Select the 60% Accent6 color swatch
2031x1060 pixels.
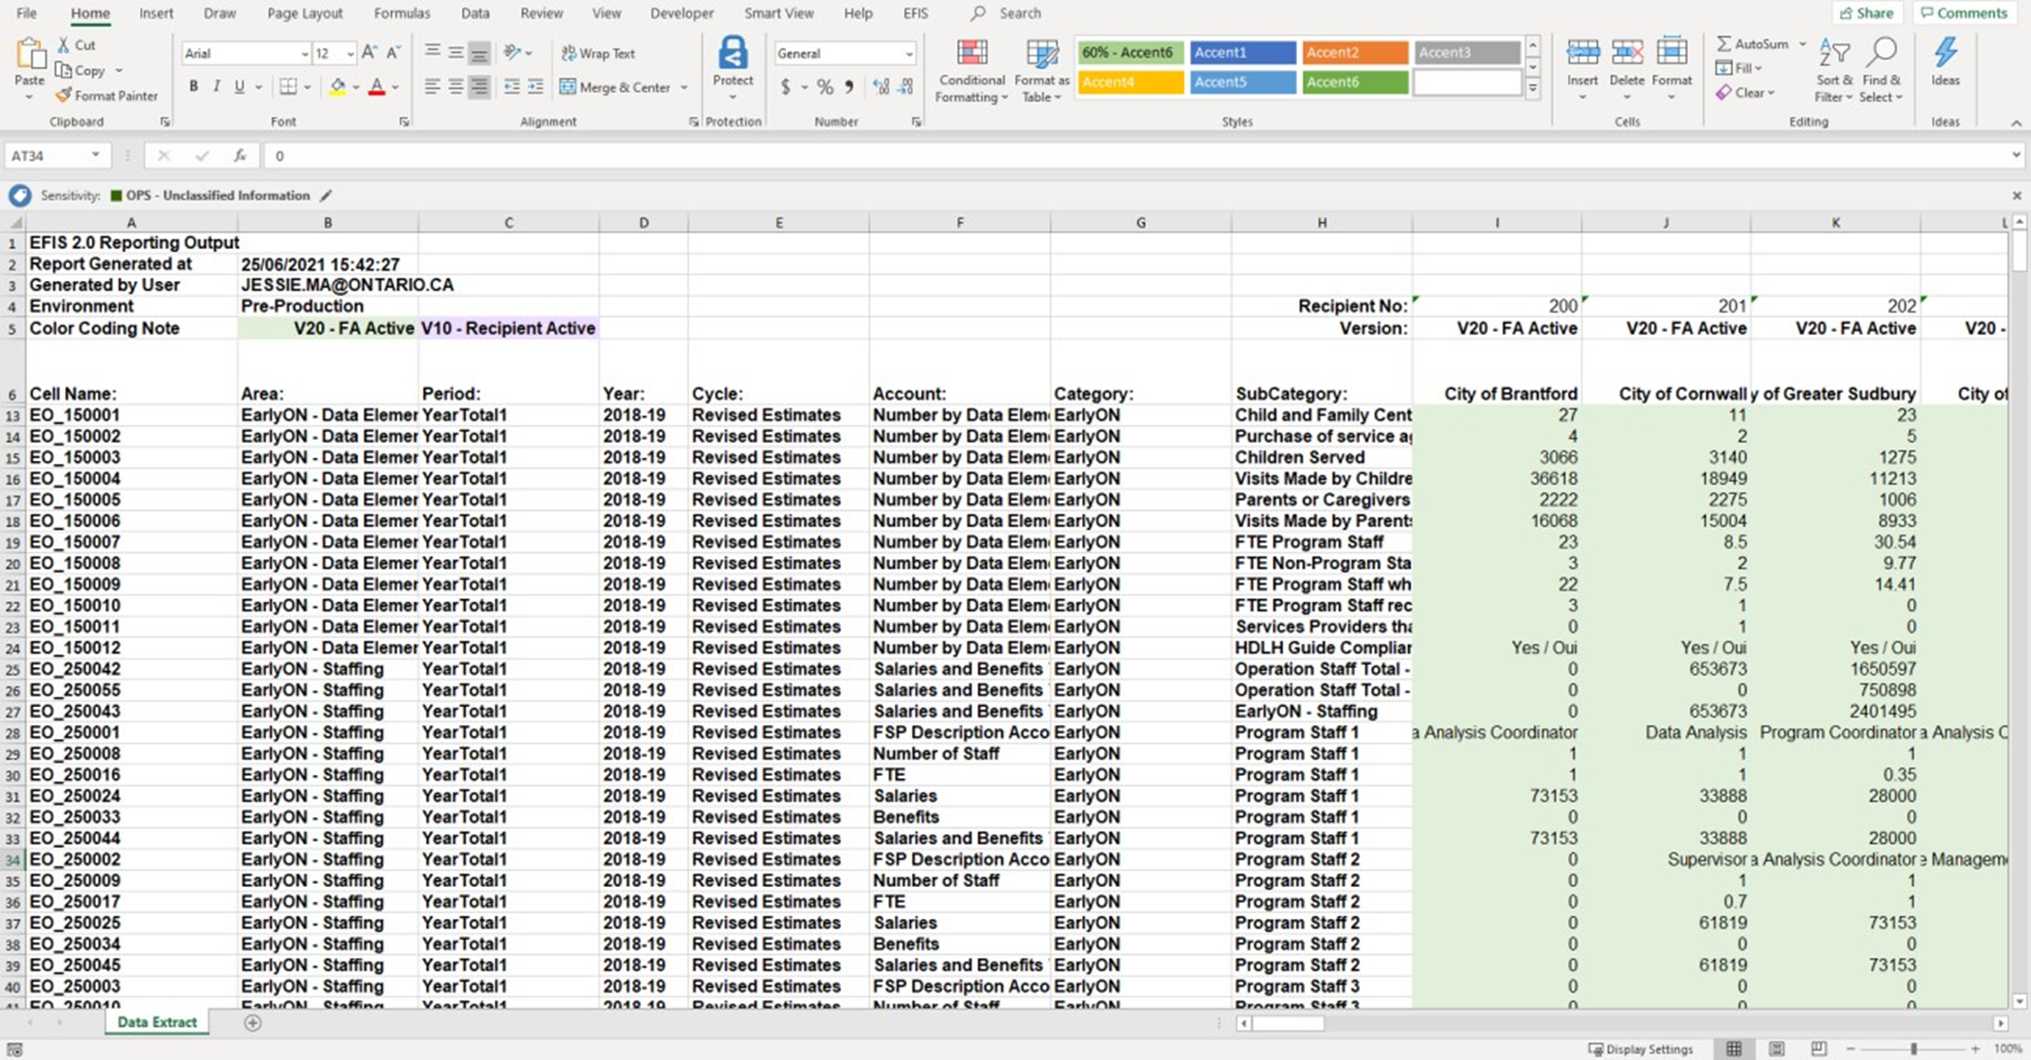[1129, 51]
